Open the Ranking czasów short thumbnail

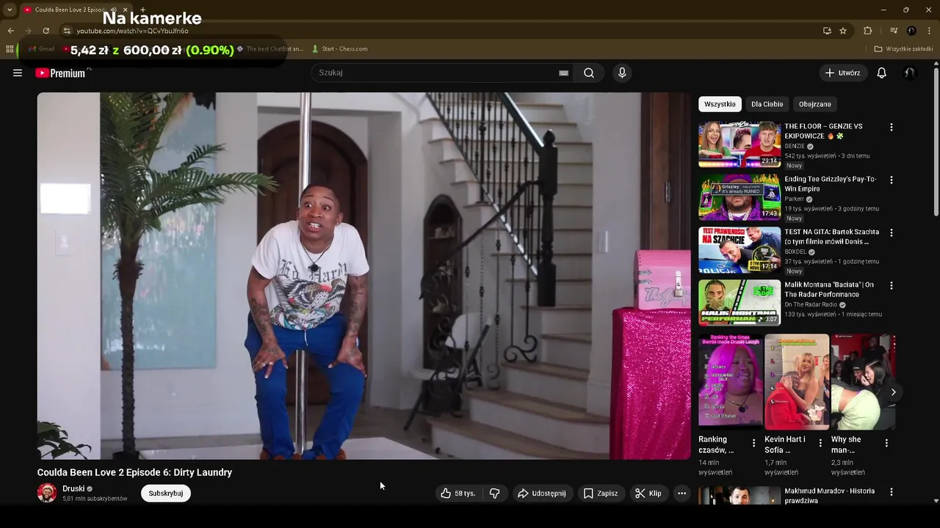click(x=731, y=381)
